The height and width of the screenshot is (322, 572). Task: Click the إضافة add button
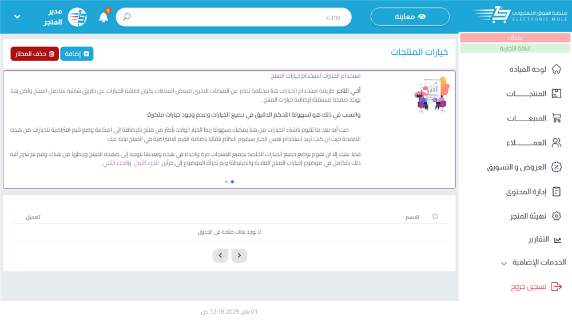pyautogui.click(x=77, y=54)
